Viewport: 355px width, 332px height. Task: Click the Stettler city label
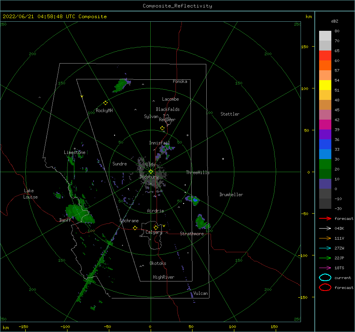pos(230,114)
